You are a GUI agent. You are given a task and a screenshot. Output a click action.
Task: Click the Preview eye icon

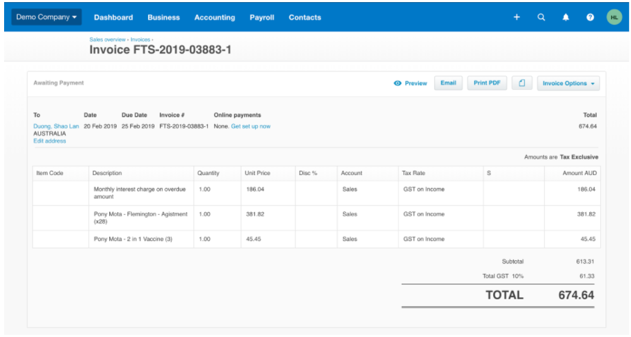tap(398, 83)
